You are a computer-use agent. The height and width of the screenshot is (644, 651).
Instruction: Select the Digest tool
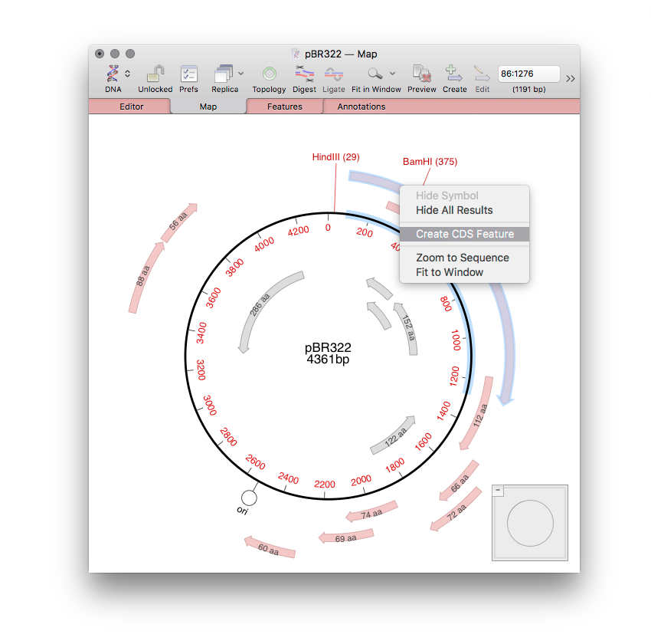tap(304, 75)
